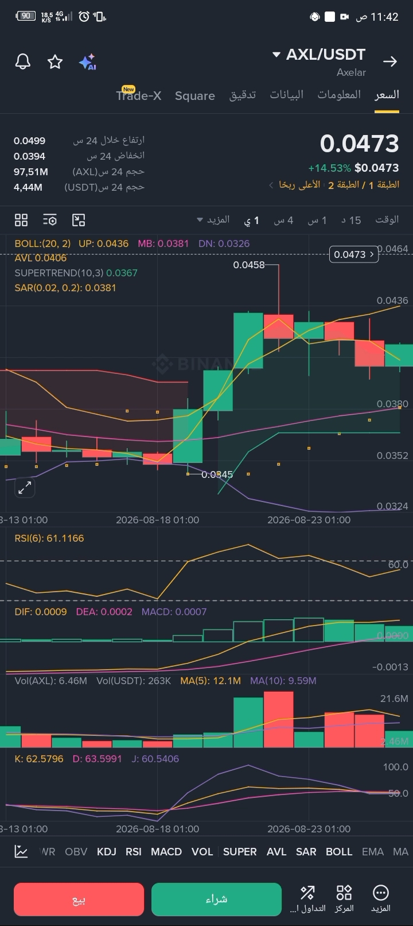This screenshot has height=926, width=413.
Task: Toggle the VOL indicator
Action: tap(202, 852)
